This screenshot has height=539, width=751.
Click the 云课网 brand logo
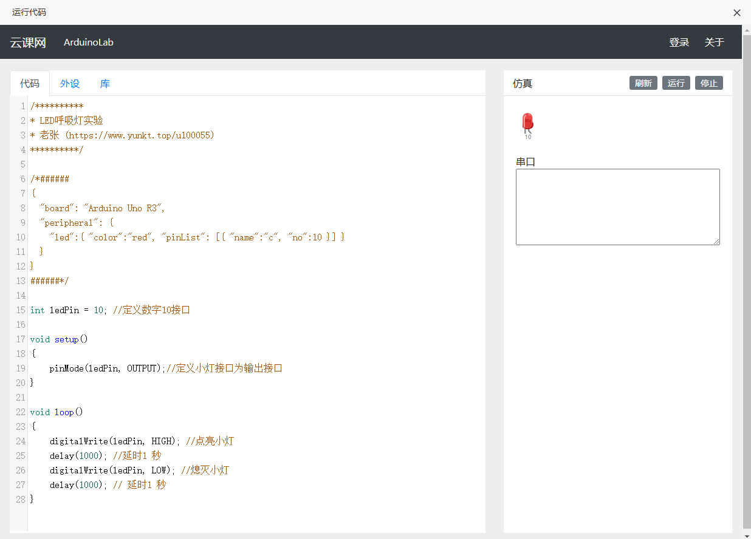28,42
